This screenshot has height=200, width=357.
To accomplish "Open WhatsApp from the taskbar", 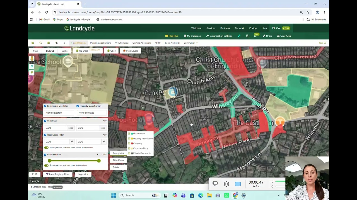I will tap(226, 195).
